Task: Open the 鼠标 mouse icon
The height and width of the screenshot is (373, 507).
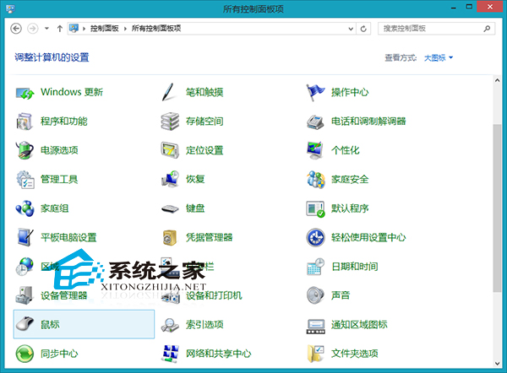Action: pyautogui.click(x=25, y=324)
